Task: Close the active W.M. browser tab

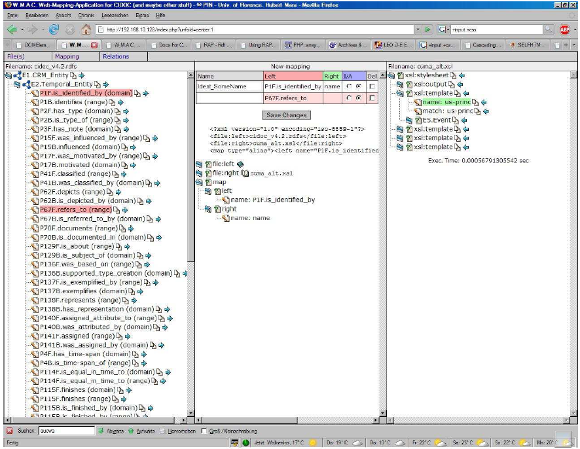Action: coord(94,45)
